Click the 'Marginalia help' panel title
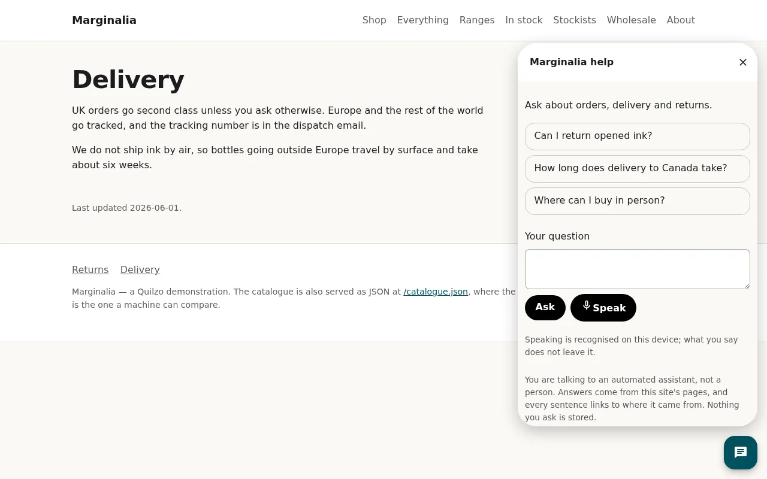Image resolution: width=767 pixels, height=479 pixels. (572, 62)
